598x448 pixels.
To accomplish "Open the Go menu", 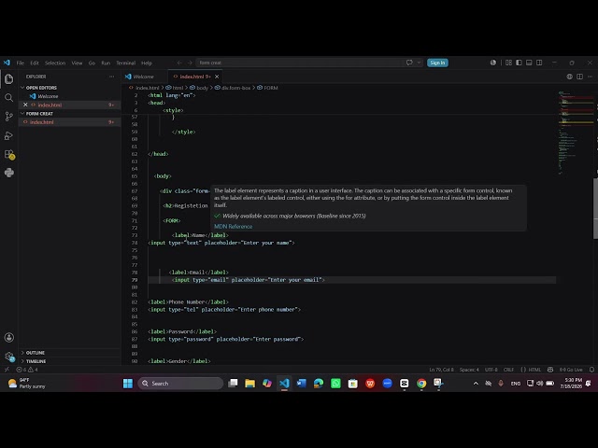I will 92,63.
